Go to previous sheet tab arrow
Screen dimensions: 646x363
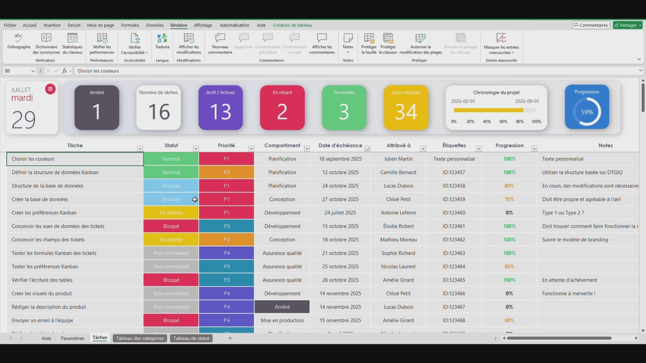click(x=11, y=338)
